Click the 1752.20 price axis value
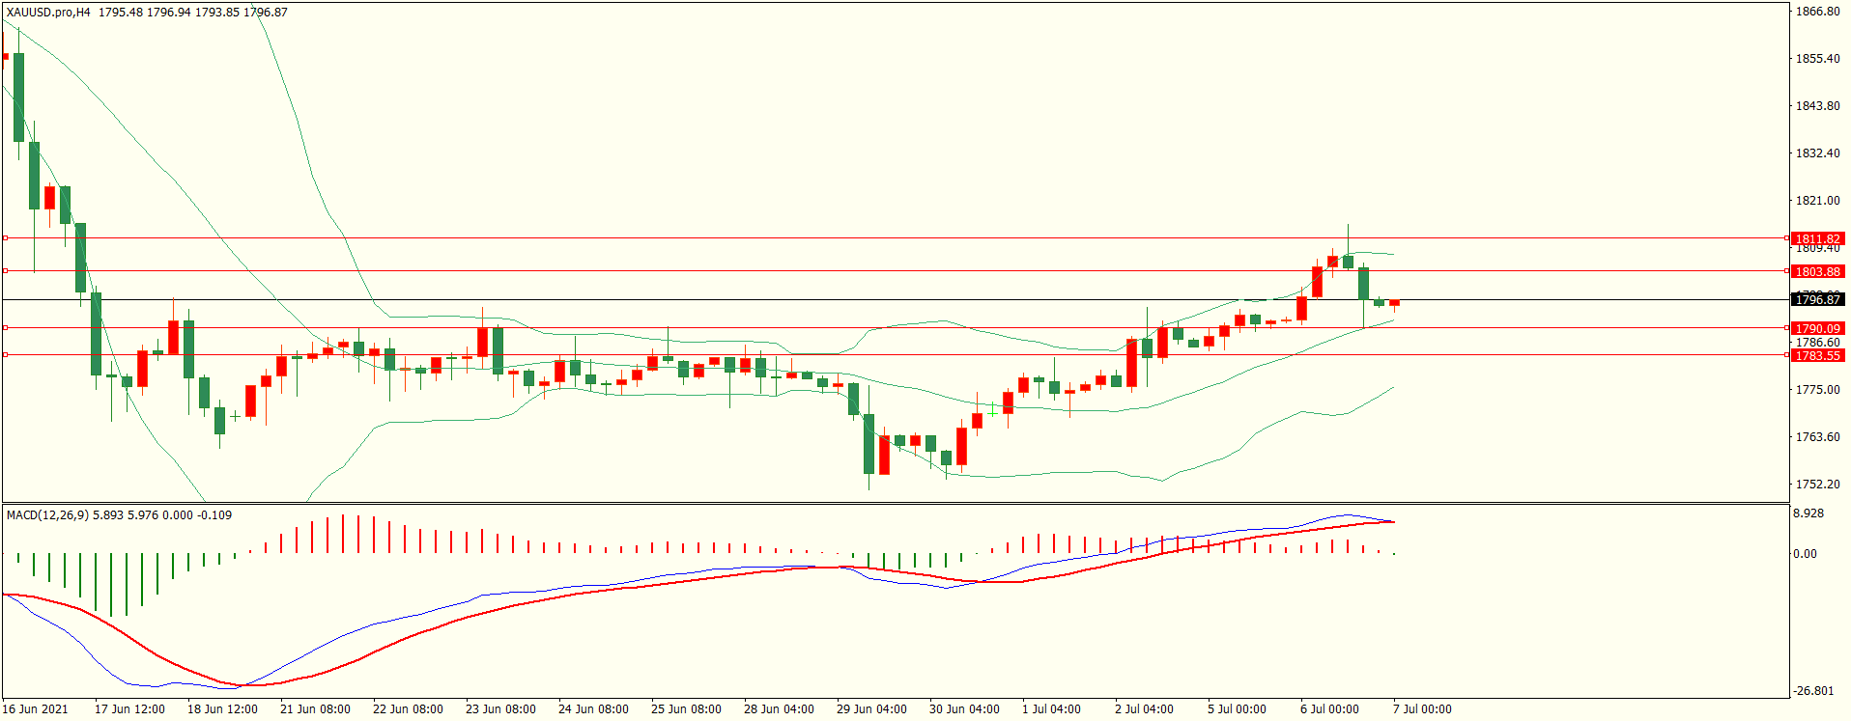The width and height of the screenshot is (1851, 721). pos(1817,485)
